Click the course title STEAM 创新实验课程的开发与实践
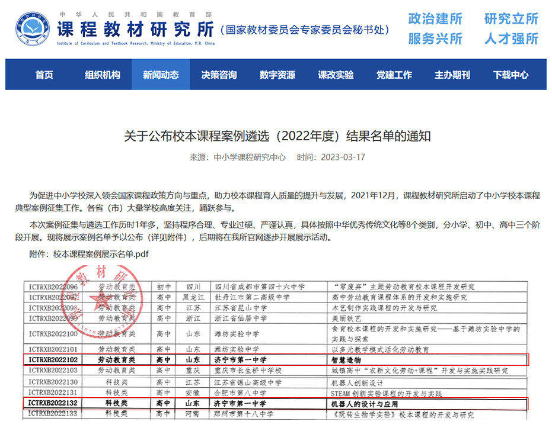552x428 pixels. pyautogui.click(x=386, y=394)
